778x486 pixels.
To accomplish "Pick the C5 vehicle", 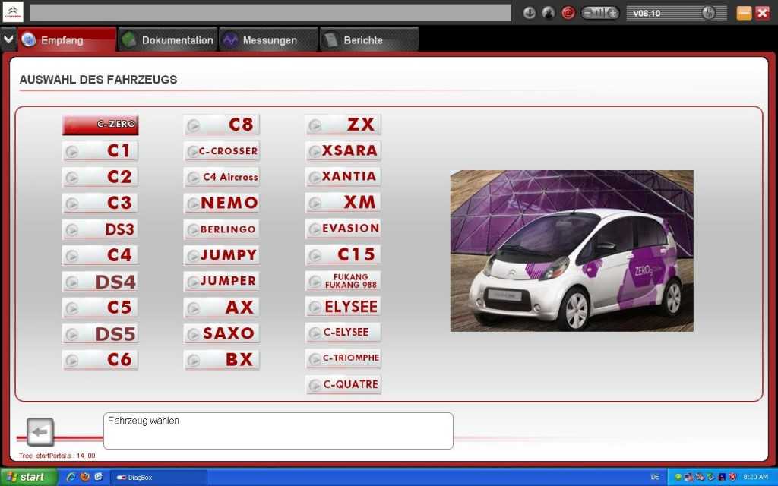I will point(100,308).
